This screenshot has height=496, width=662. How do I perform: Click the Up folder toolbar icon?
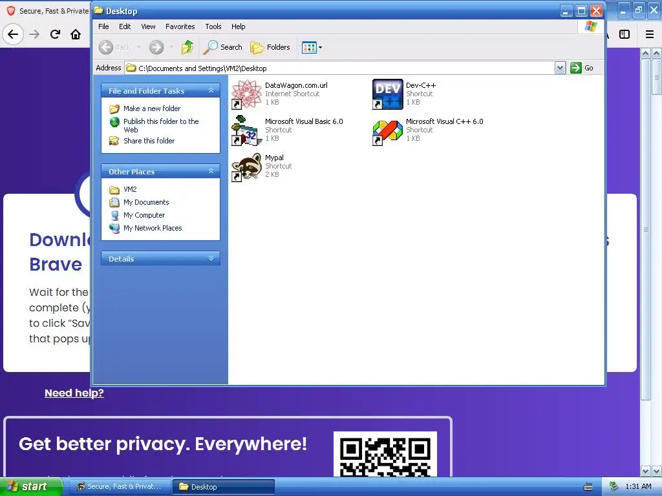click(187, 47)
